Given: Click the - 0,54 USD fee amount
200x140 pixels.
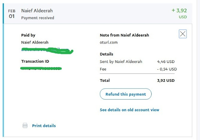Looking at the screenshot, I should (167, 69).
